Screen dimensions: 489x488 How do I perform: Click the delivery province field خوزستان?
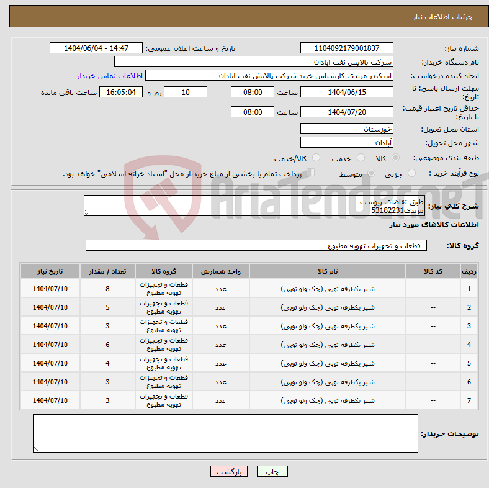346,129
